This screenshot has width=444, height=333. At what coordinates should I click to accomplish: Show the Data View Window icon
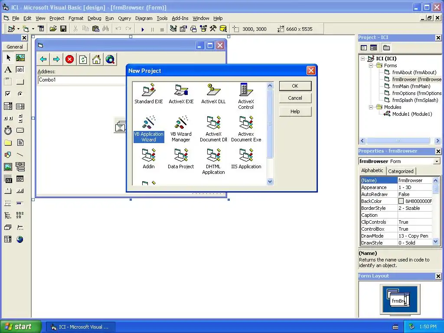[x=223, y=29]
